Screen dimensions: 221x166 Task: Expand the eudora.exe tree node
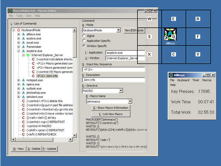point(18,38)
